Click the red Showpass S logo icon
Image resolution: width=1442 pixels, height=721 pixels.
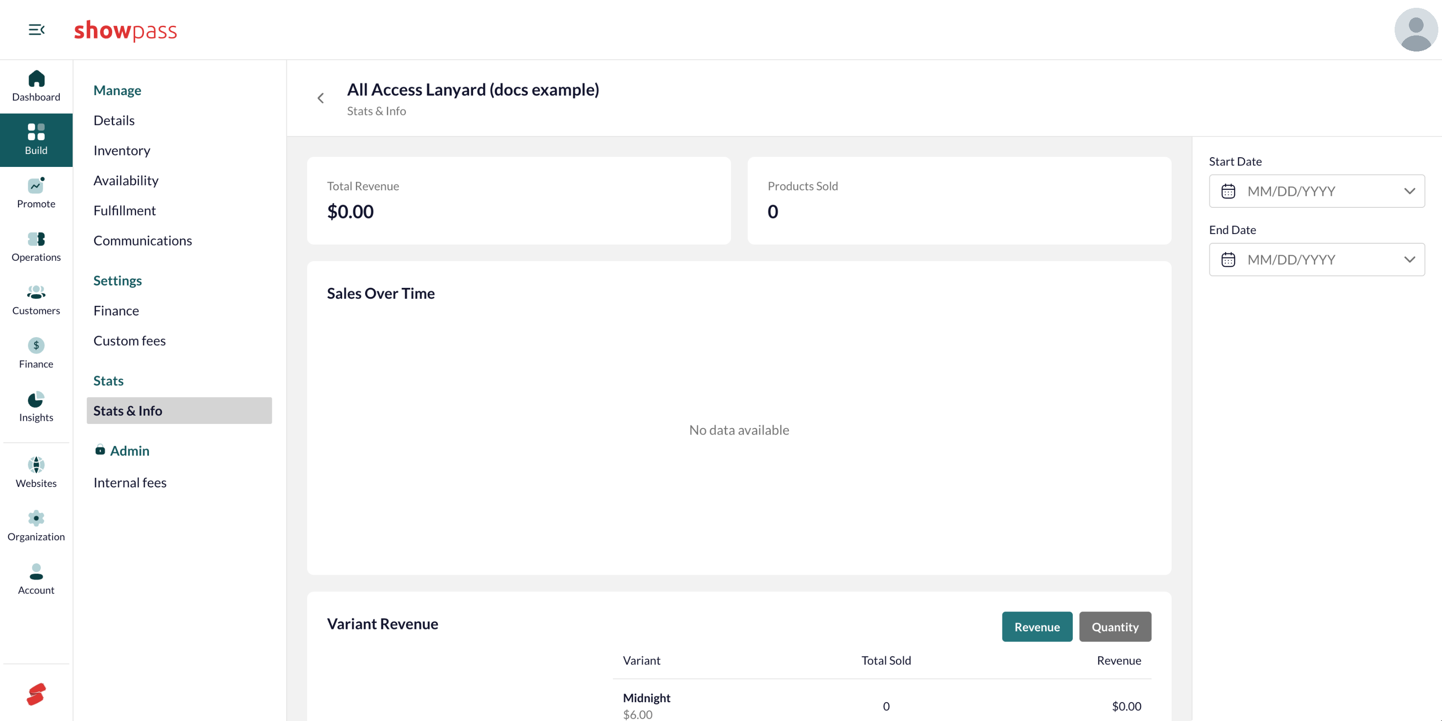pos(36,694)
